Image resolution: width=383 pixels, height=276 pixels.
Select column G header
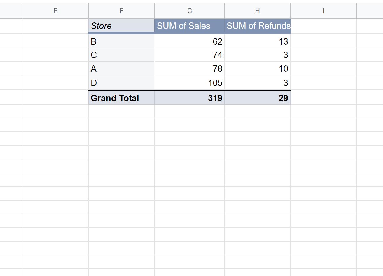point(189,11)
